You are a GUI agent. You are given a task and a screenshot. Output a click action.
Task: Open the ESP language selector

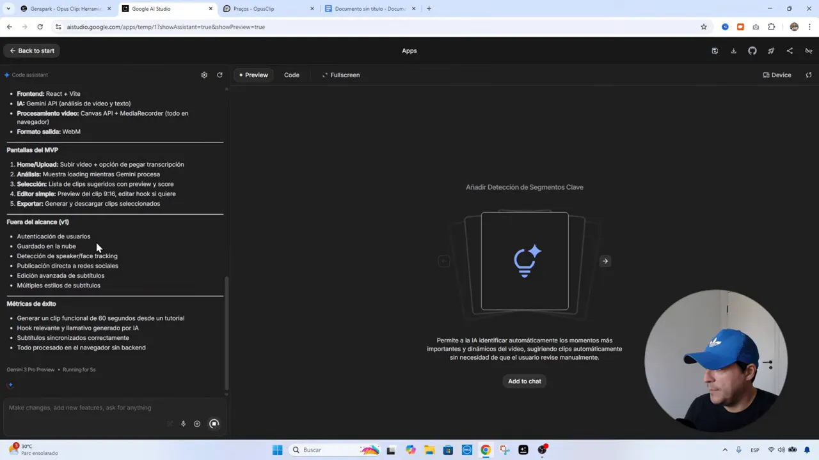point(755,450)
